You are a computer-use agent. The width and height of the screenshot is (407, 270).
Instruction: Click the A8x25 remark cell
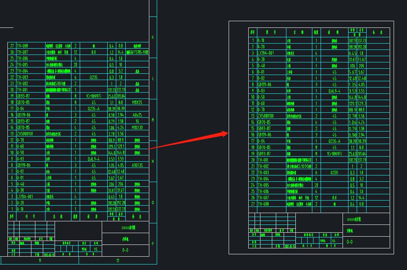pos(137,115)
